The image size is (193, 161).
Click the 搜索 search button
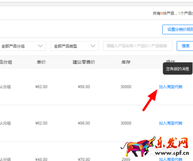pos(185,46)
